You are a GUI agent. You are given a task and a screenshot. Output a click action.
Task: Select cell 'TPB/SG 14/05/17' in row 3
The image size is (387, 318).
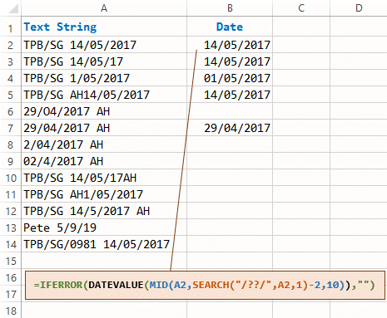coord(104,61)
